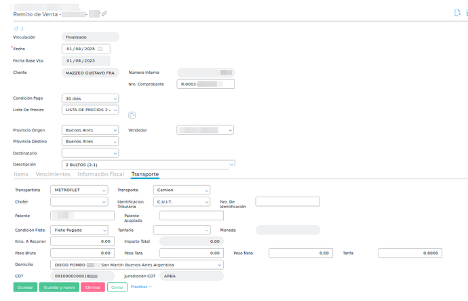The width and height of the screenshot is (468, 301).
Task: Open the Vencimientos tab
Action: pyautogui.click(x=52, y=174)
